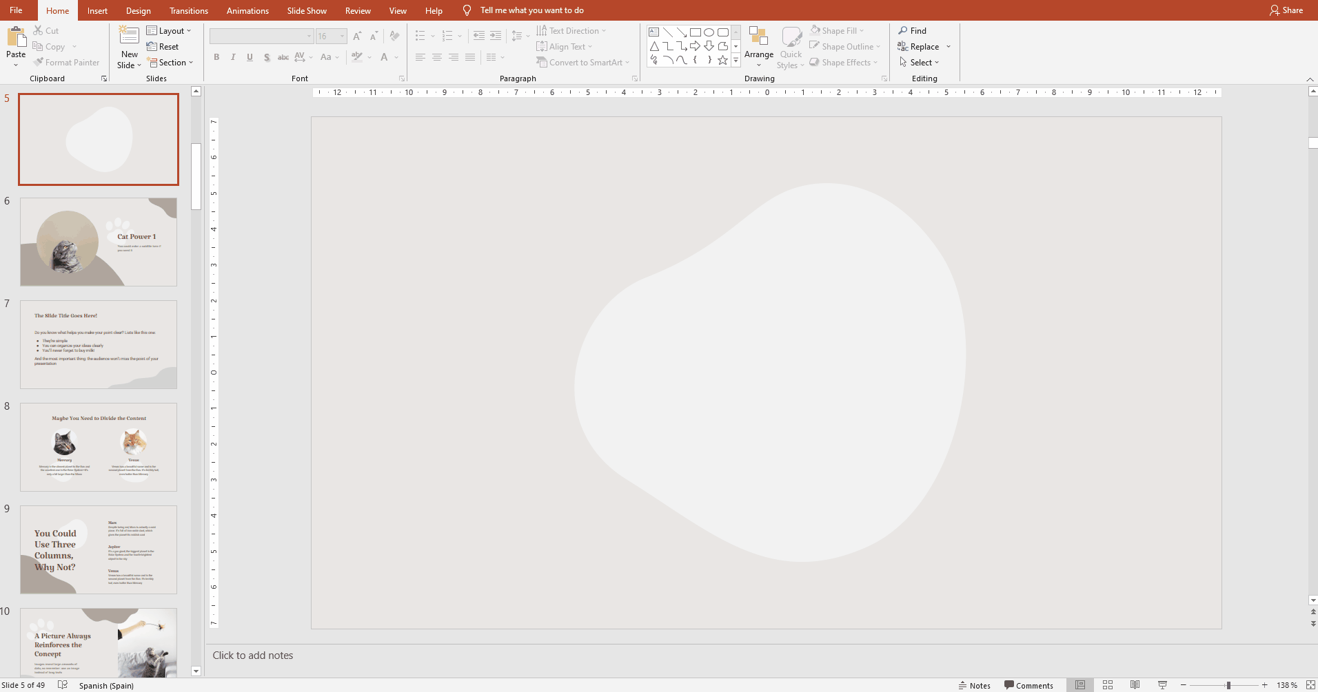Select the oval shape in gallery
Viewport: 1318px width, 692px height.
709,32
